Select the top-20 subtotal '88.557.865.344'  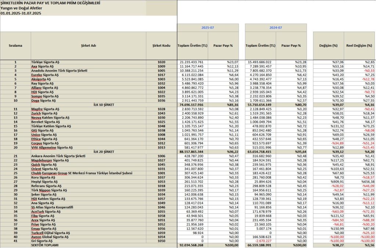(x=192, y=152)
